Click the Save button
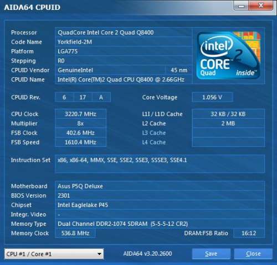This screenshot has width=277, height=265. [211, 254]
